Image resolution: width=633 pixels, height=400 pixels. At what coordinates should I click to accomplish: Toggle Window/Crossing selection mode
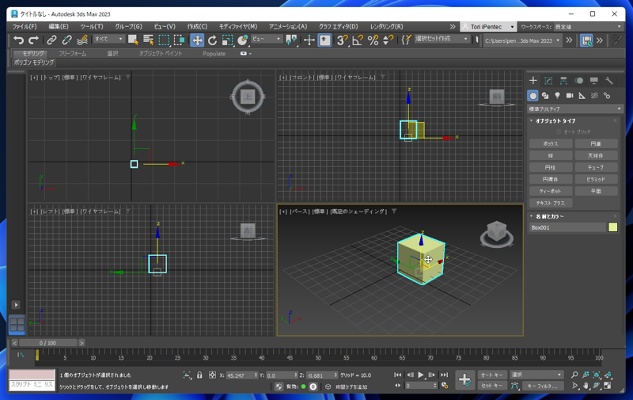(x=180, y=40)
